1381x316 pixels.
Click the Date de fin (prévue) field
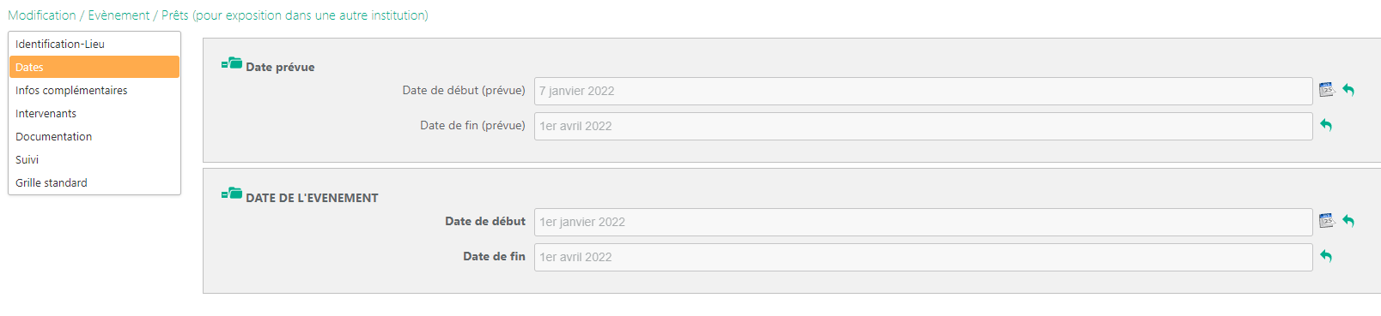click(x=923, y=126)
